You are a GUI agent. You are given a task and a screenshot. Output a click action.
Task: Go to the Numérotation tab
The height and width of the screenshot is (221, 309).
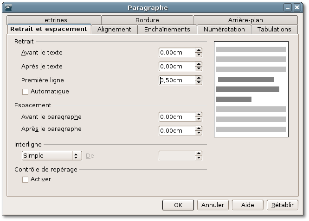(224, 29)
